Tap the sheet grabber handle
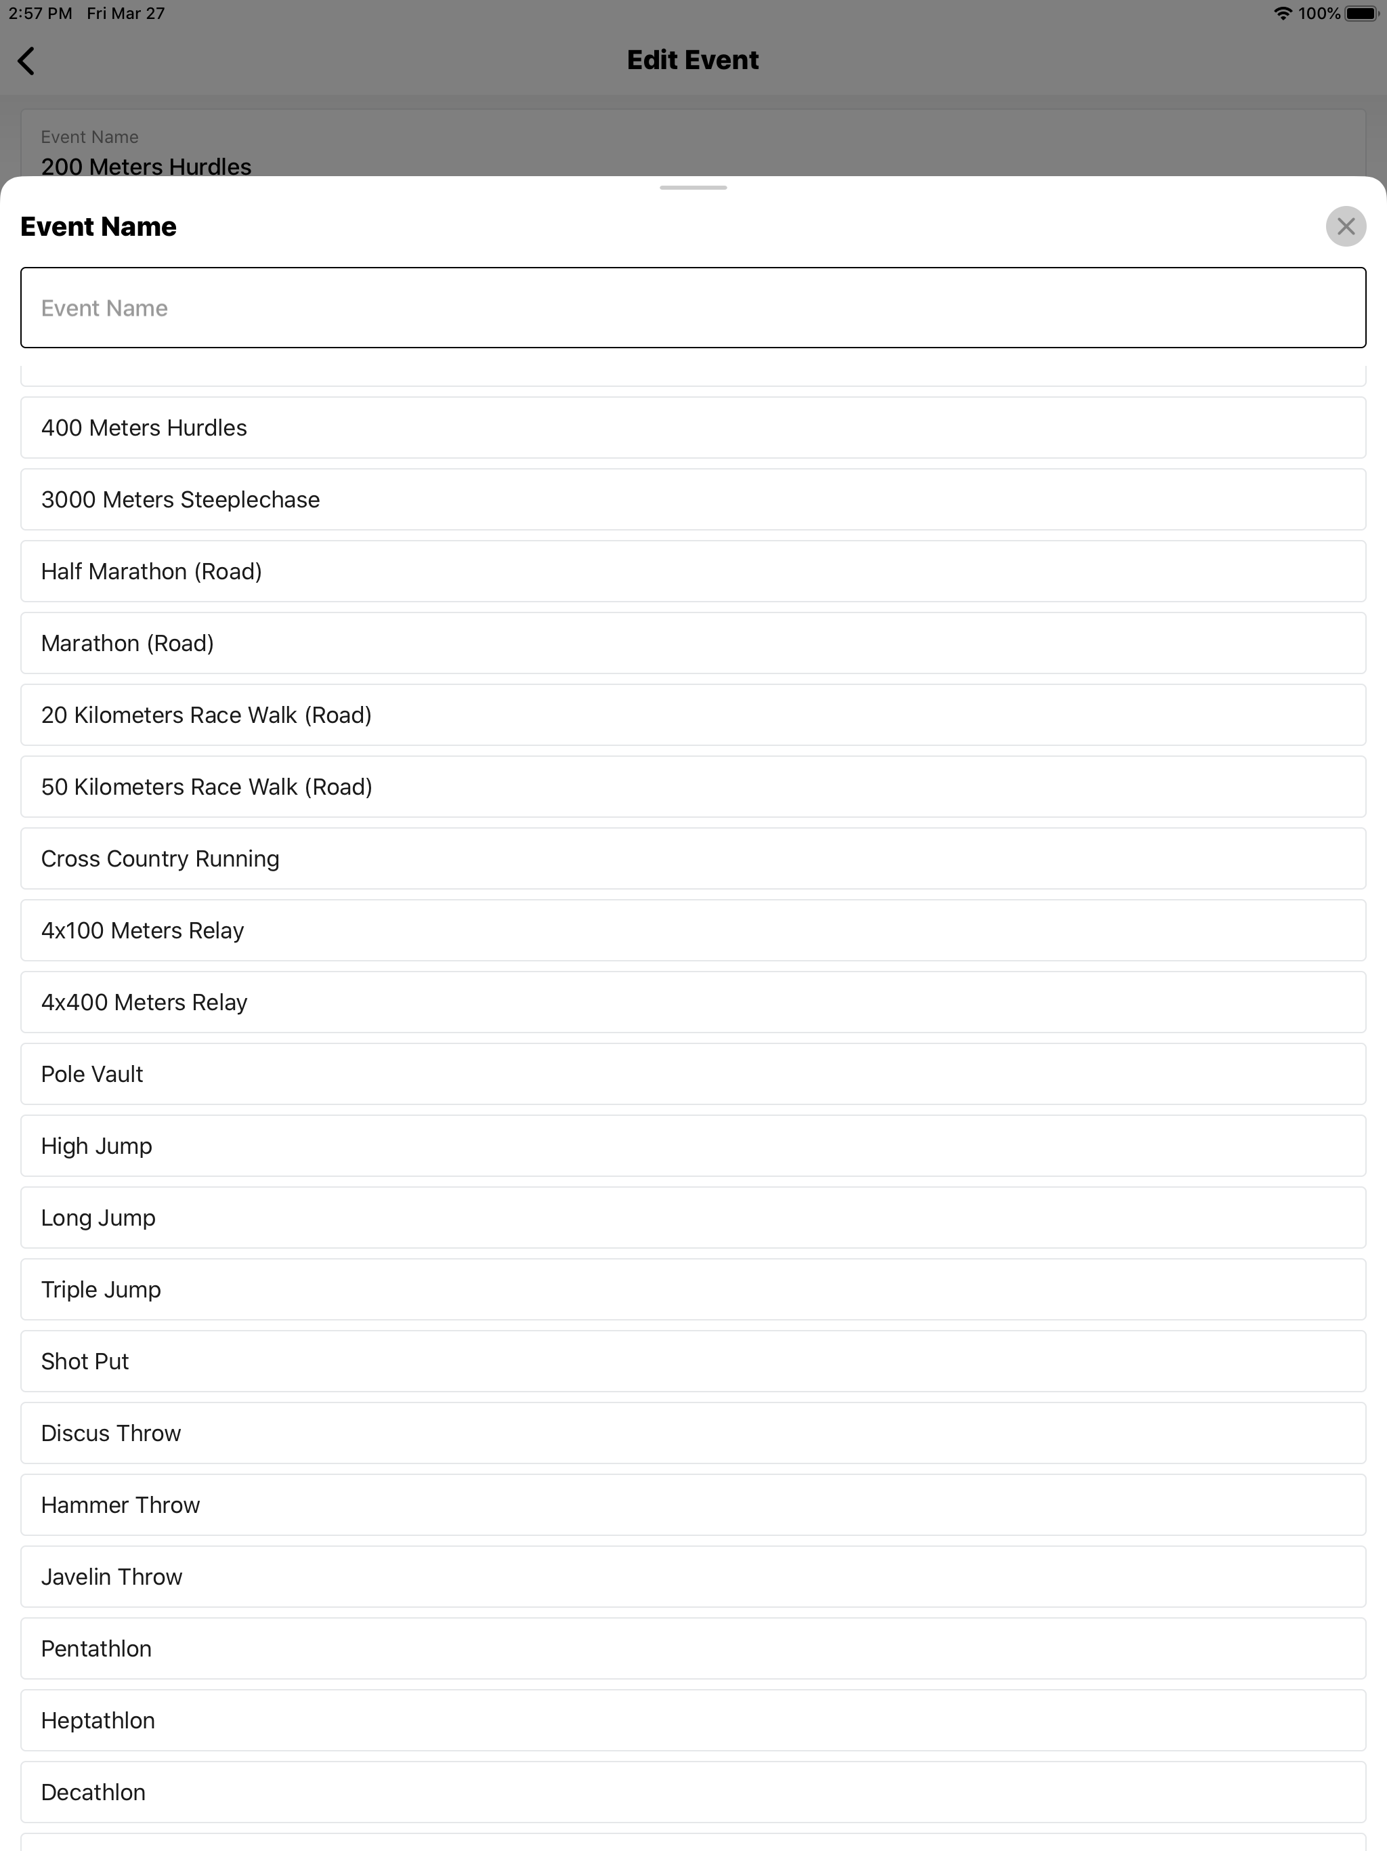This screenshot has height=1851, width=1387. (693, 188)
